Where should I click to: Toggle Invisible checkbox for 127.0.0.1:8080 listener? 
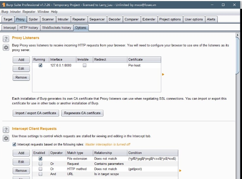coord(84,65)
